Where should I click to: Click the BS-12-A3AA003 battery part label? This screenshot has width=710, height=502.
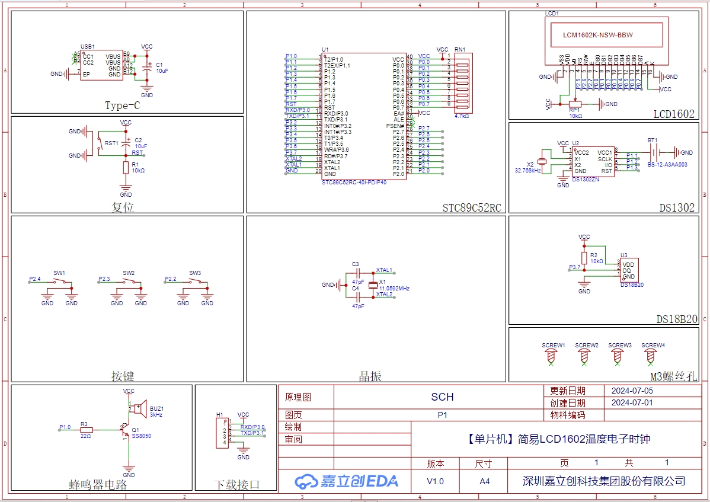pyautogui.click(x=667, y=164)
